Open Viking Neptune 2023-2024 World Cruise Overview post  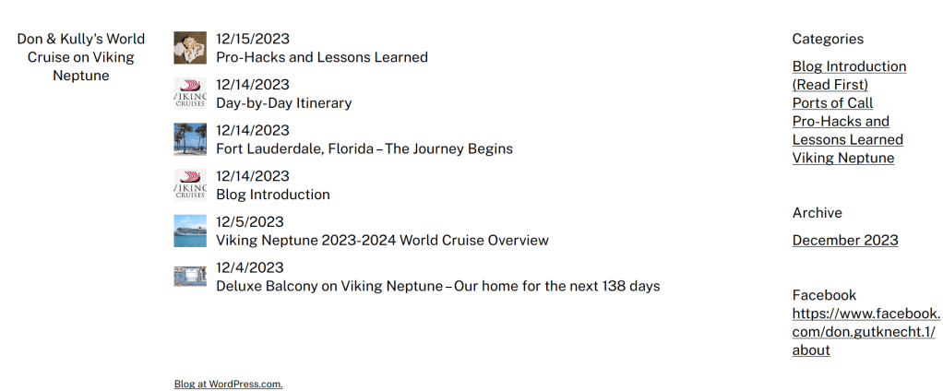[x=382, y=241]
